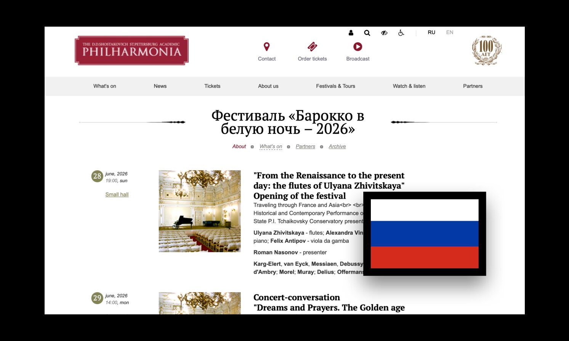Click the Order tickets text link
This screenshot has width=569, height=341.
coord(313,59)
